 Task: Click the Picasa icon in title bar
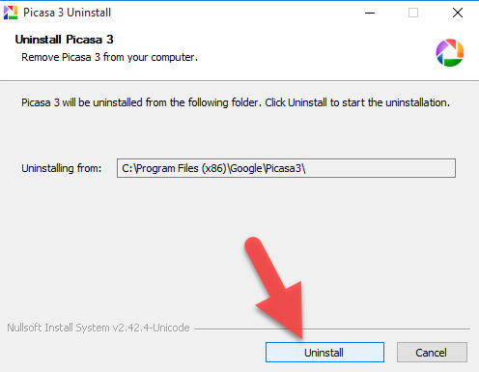pyautogui.click(x=11, y=13)
